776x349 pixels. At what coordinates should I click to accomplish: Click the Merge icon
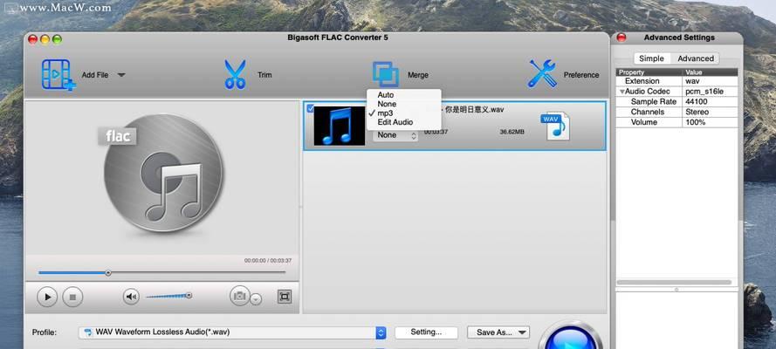pos(386,75)
